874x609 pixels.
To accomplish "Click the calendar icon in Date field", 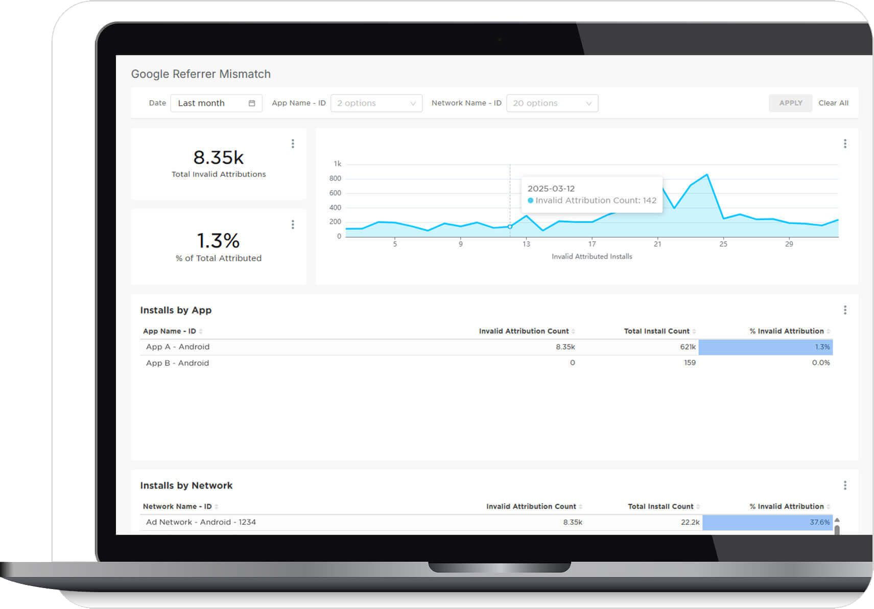I will 252,103.
